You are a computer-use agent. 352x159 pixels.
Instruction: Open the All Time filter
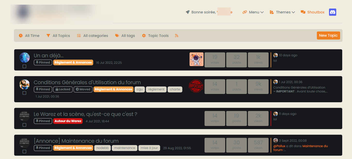click(29, 36)
